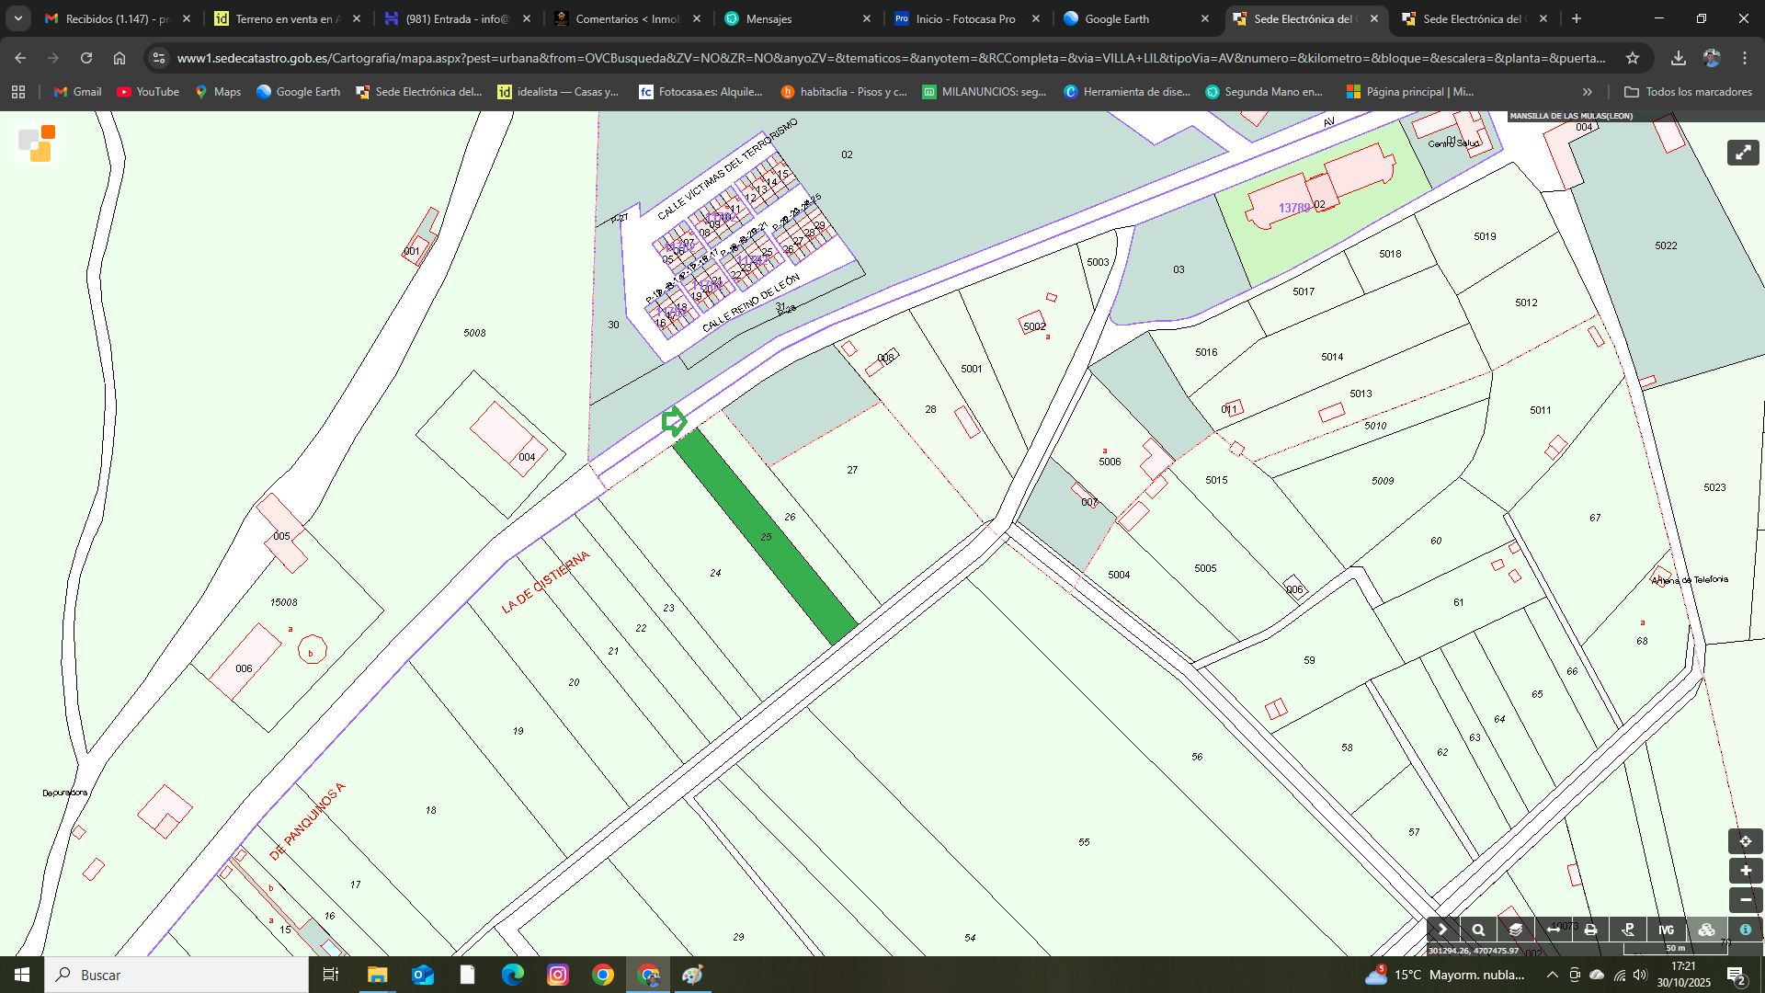Open the overflow bookmarks chevron

pyautogui.click(x=1588, y=91)
